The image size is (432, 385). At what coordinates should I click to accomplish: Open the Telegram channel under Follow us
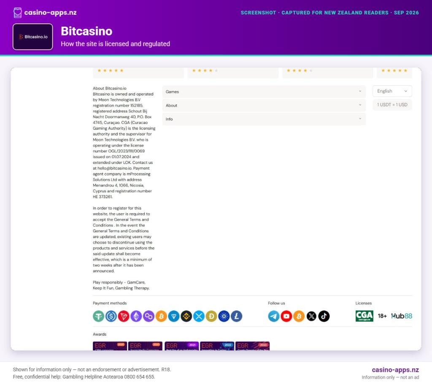coord(273,316)
